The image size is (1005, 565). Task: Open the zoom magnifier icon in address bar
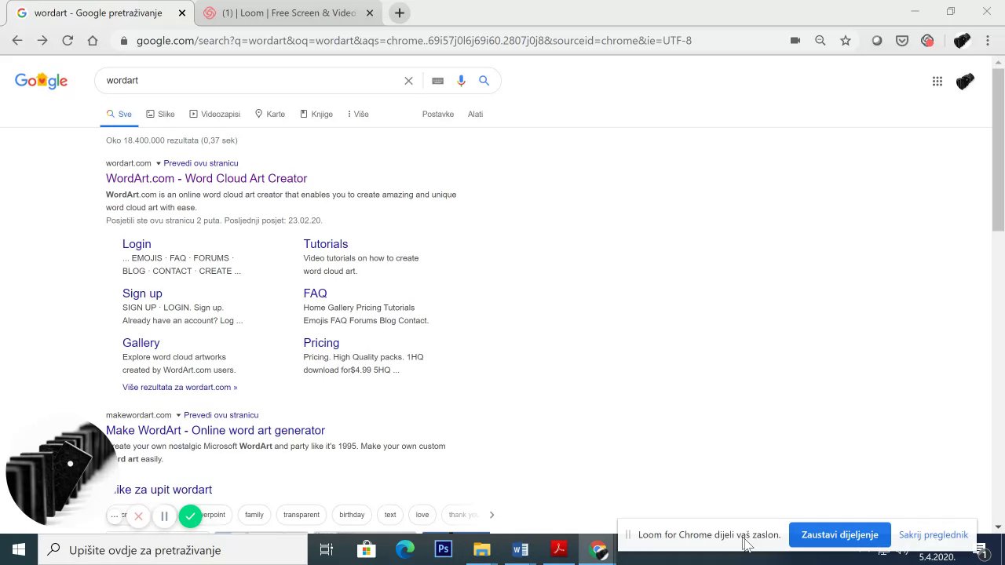pyautogui.click(x=820, y=41)
